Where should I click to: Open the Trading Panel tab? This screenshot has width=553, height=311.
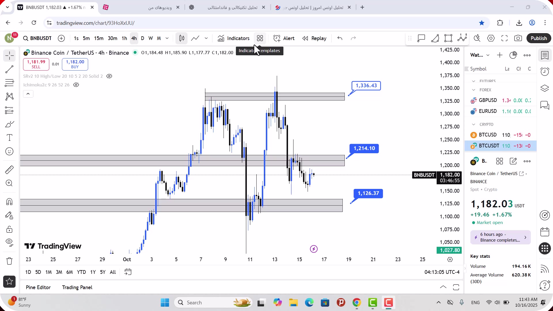[x=77, y=287]
